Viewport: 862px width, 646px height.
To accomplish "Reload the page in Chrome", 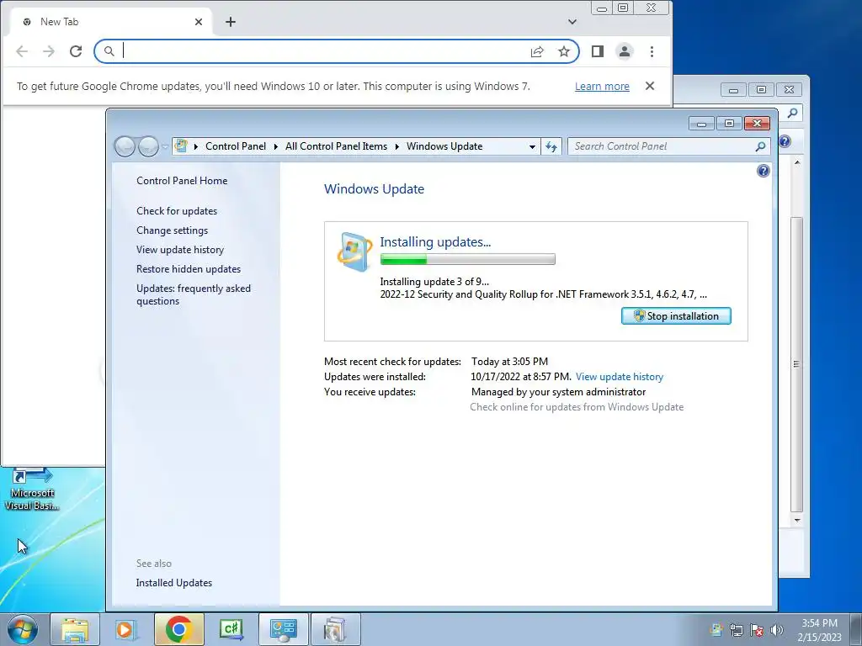I will pyautogui.click(x=76, y=51).
